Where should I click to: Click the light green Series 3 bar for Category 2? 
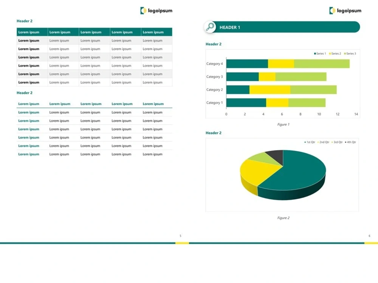[x=314, y=90]
